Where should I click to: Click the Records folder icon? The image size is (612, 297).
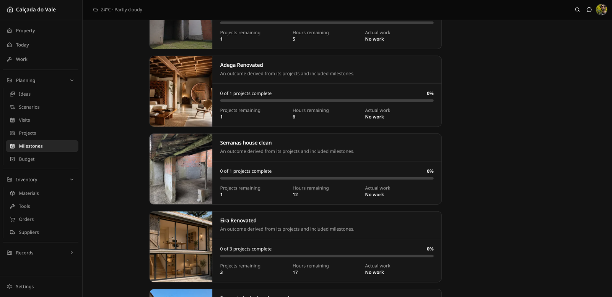coord(10,253)
